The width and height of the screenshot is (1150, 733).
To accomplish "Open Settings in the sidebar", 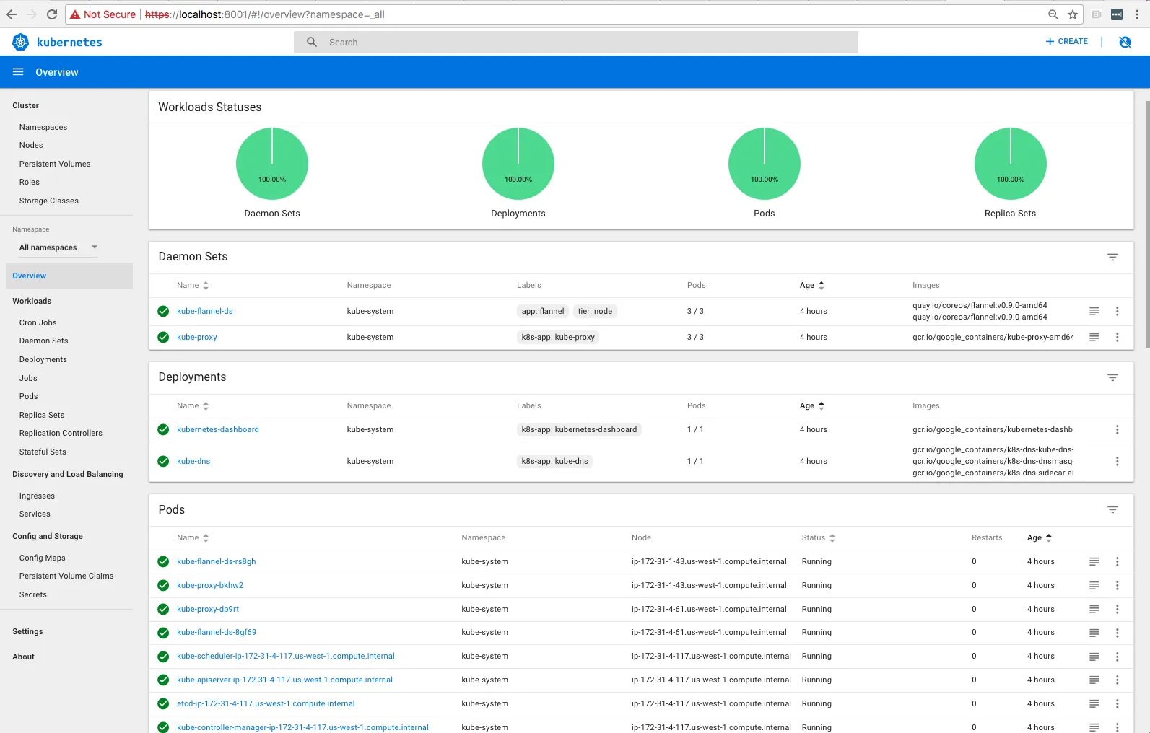I will point(27,631).
